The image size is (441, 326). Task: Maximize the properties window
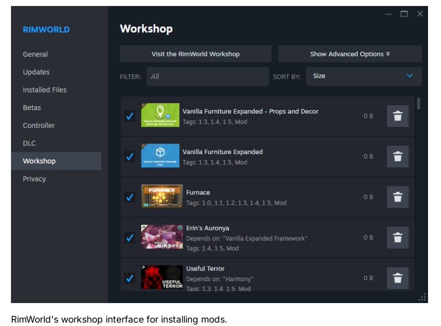(x=404, y=13)
